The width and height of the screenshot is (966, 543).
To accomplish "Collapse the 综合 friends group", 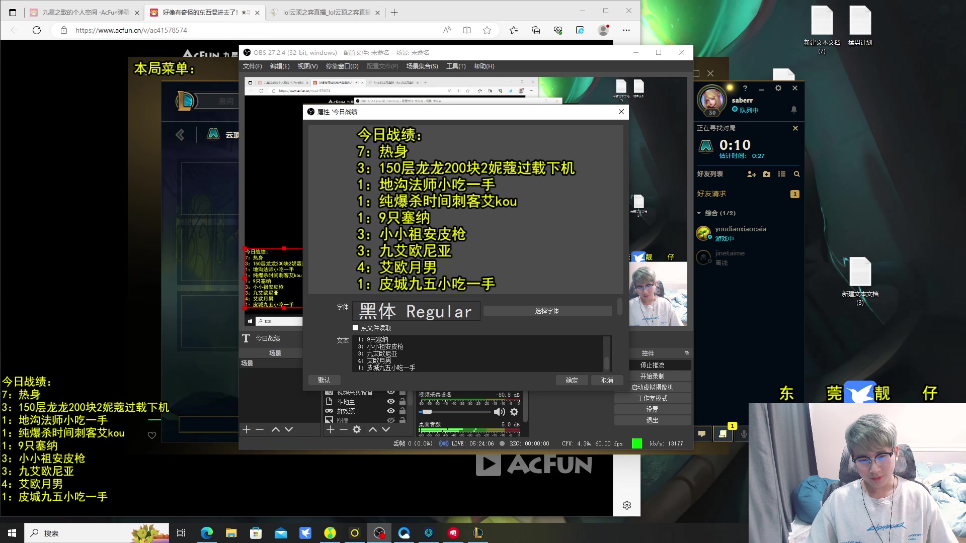I will (x=699, y=213).
